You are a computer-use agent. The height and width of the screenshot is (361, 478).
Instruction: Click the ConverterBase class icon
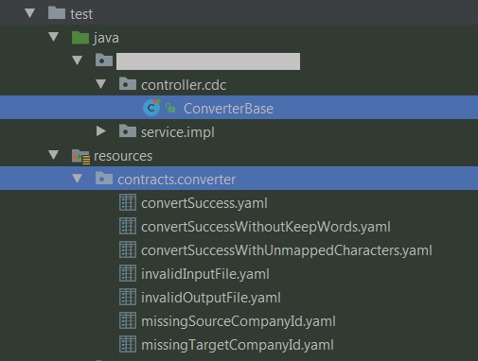coord(151,108)
